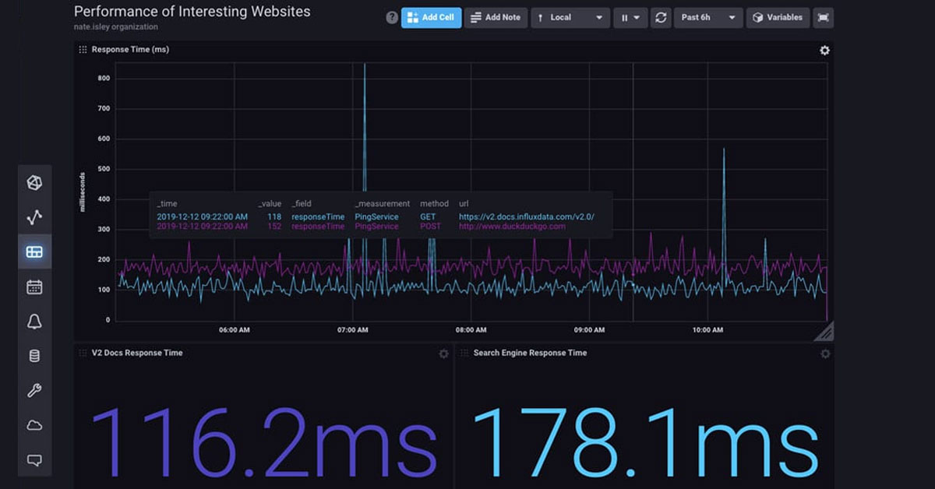Viewport: 935px width, 489px height.
Task: Open Settings with the wrench icon
Action: point(34,391)
